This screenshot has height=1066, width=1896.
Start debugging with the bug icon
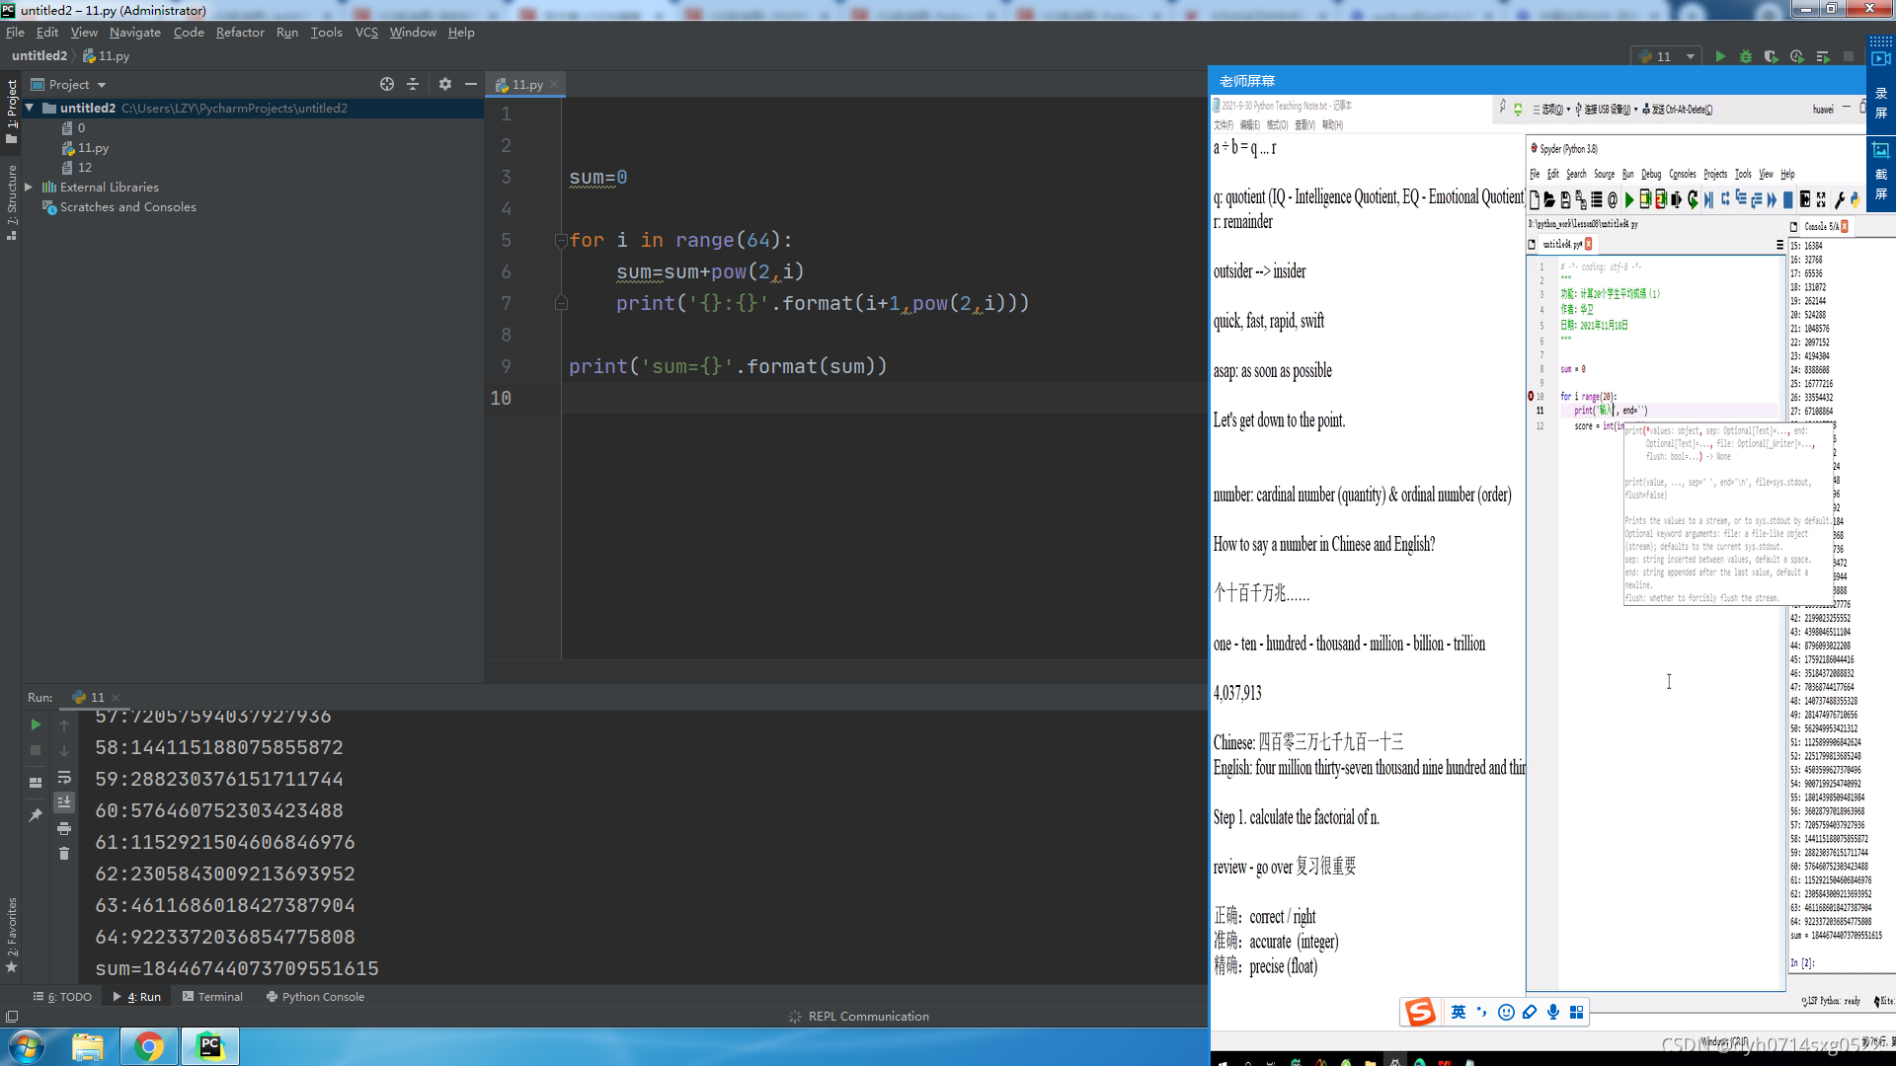(x=1746, y=56)
